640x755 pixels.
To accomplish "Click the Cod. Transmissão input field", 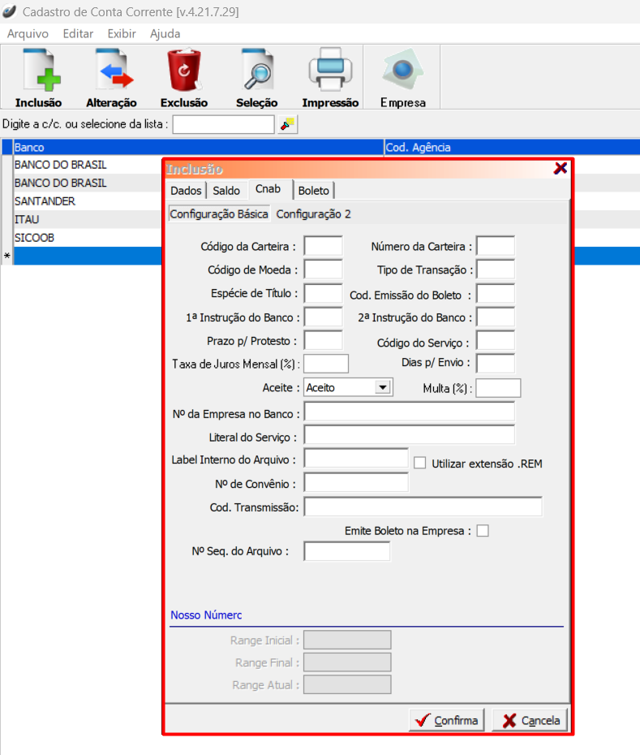I will pos(423,507).
